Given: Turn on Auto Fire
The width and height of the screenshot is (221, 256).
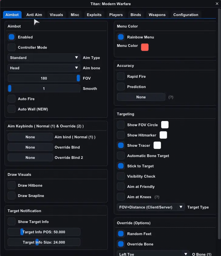Looking at the screenshot, I should tap(12, 99).
